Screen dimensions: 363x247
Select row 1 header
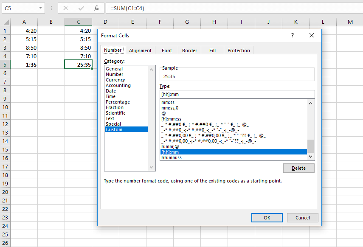[5, 31]
